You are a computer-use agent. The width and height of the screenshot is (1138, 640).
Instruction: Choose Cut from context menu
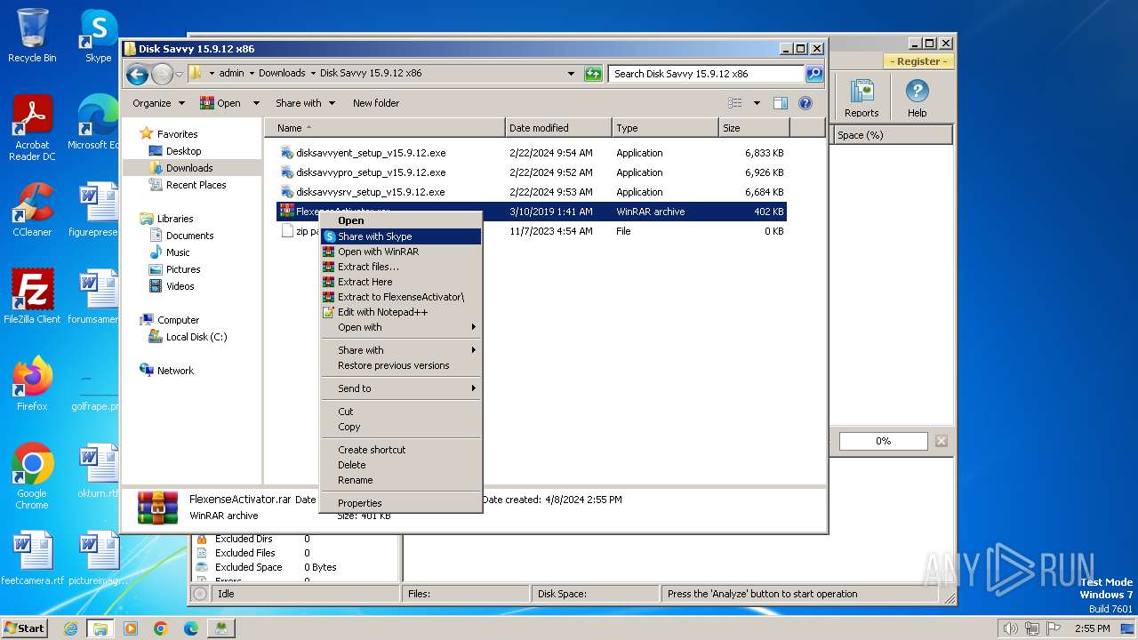coord(401,412)
